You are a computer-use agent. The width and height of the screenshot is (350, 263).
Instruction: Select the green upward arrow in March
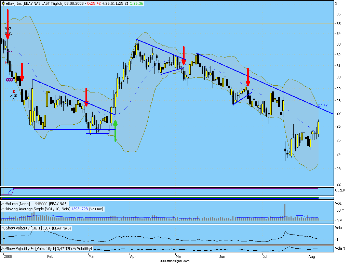[116, 131]
